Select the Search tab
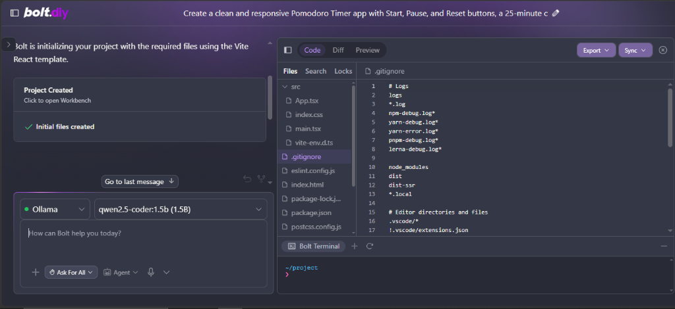The width and height of the screenshot is (675, 309). click(x=316, y=71)
